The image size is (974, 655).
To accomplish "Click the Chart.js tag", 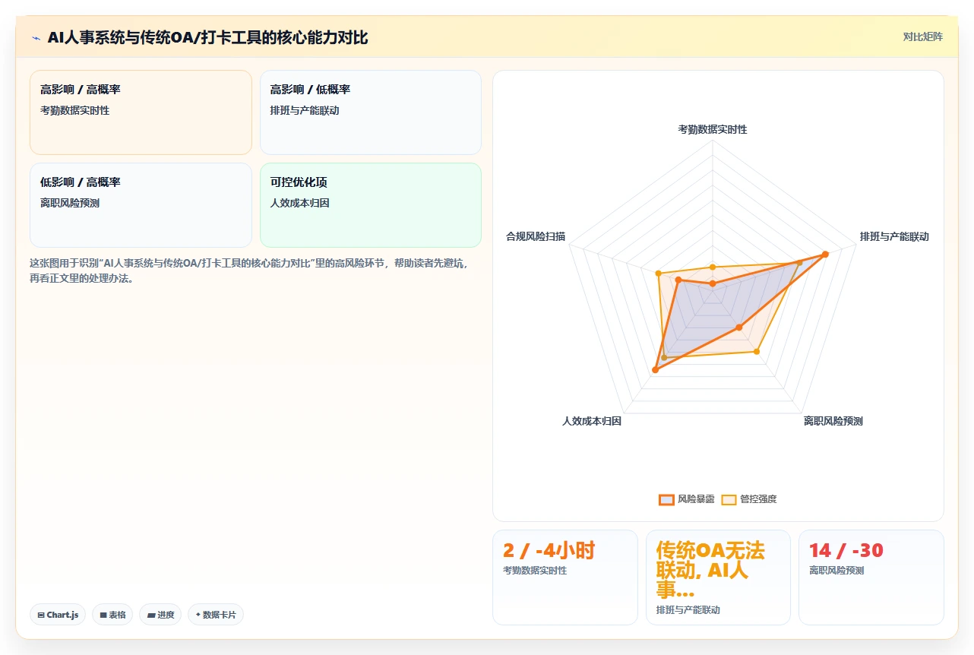I will point(58,615).
